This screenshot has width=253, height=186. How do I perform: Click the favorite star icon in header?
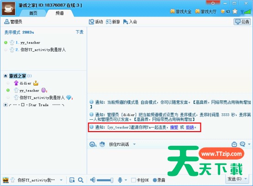[235, 11]
